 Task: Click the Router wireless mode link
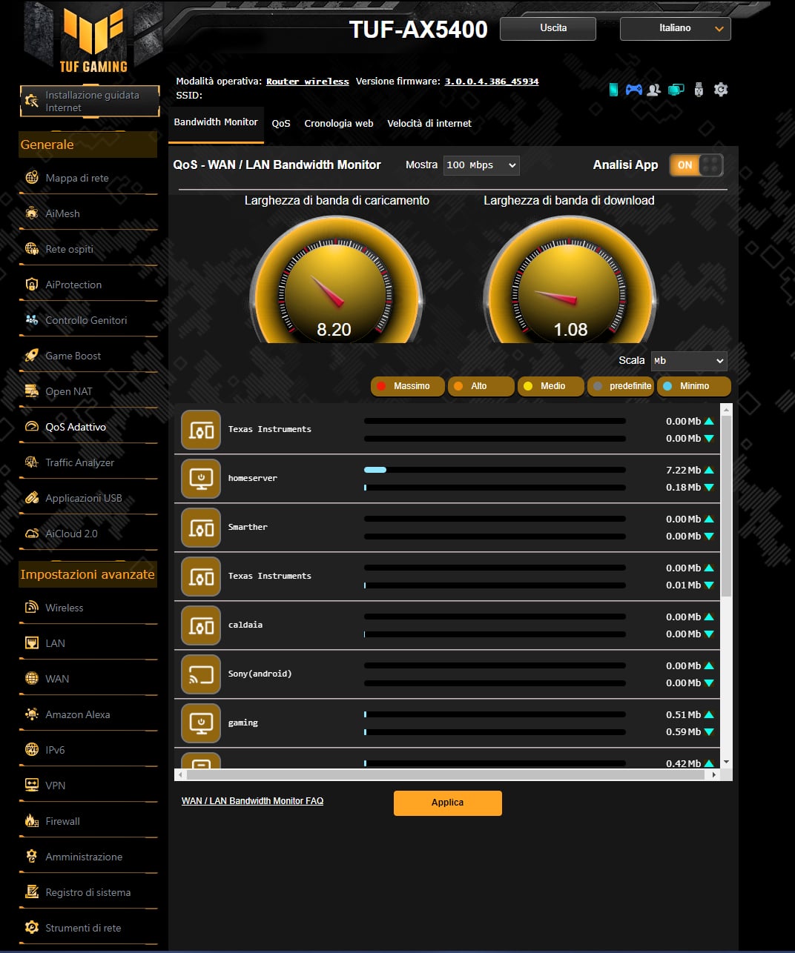point(308,82)
